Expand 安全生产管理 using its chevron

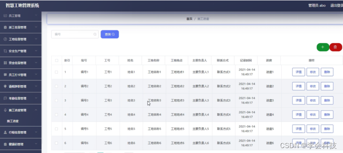click(36, 51)
